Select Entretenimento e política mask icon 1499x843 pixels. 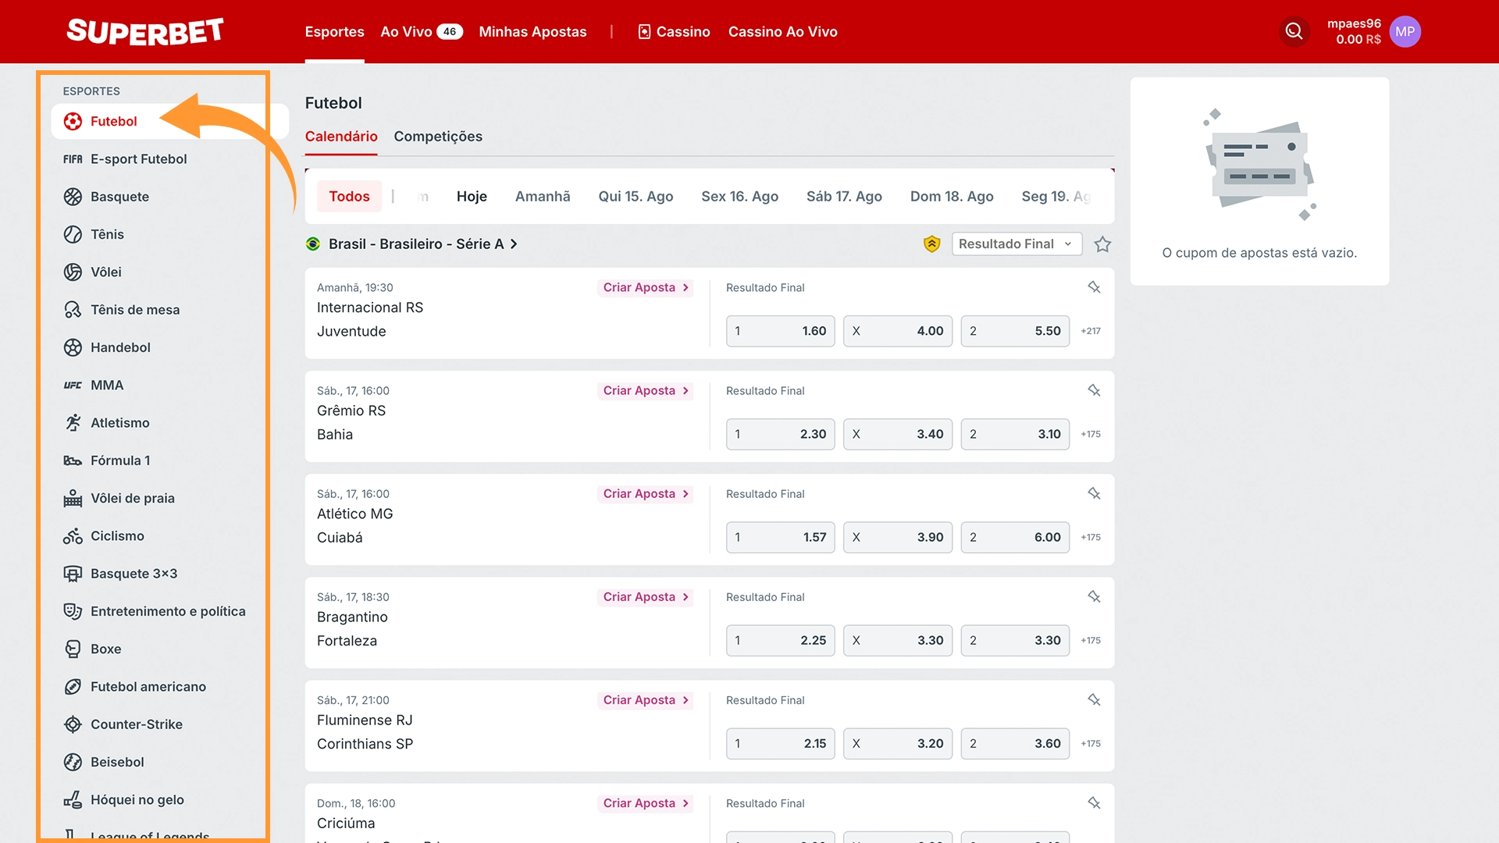click(73, 611)
